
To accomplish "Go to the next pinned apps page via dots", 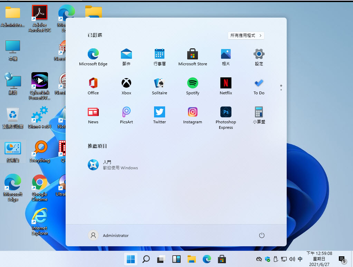I will [281, 90].
